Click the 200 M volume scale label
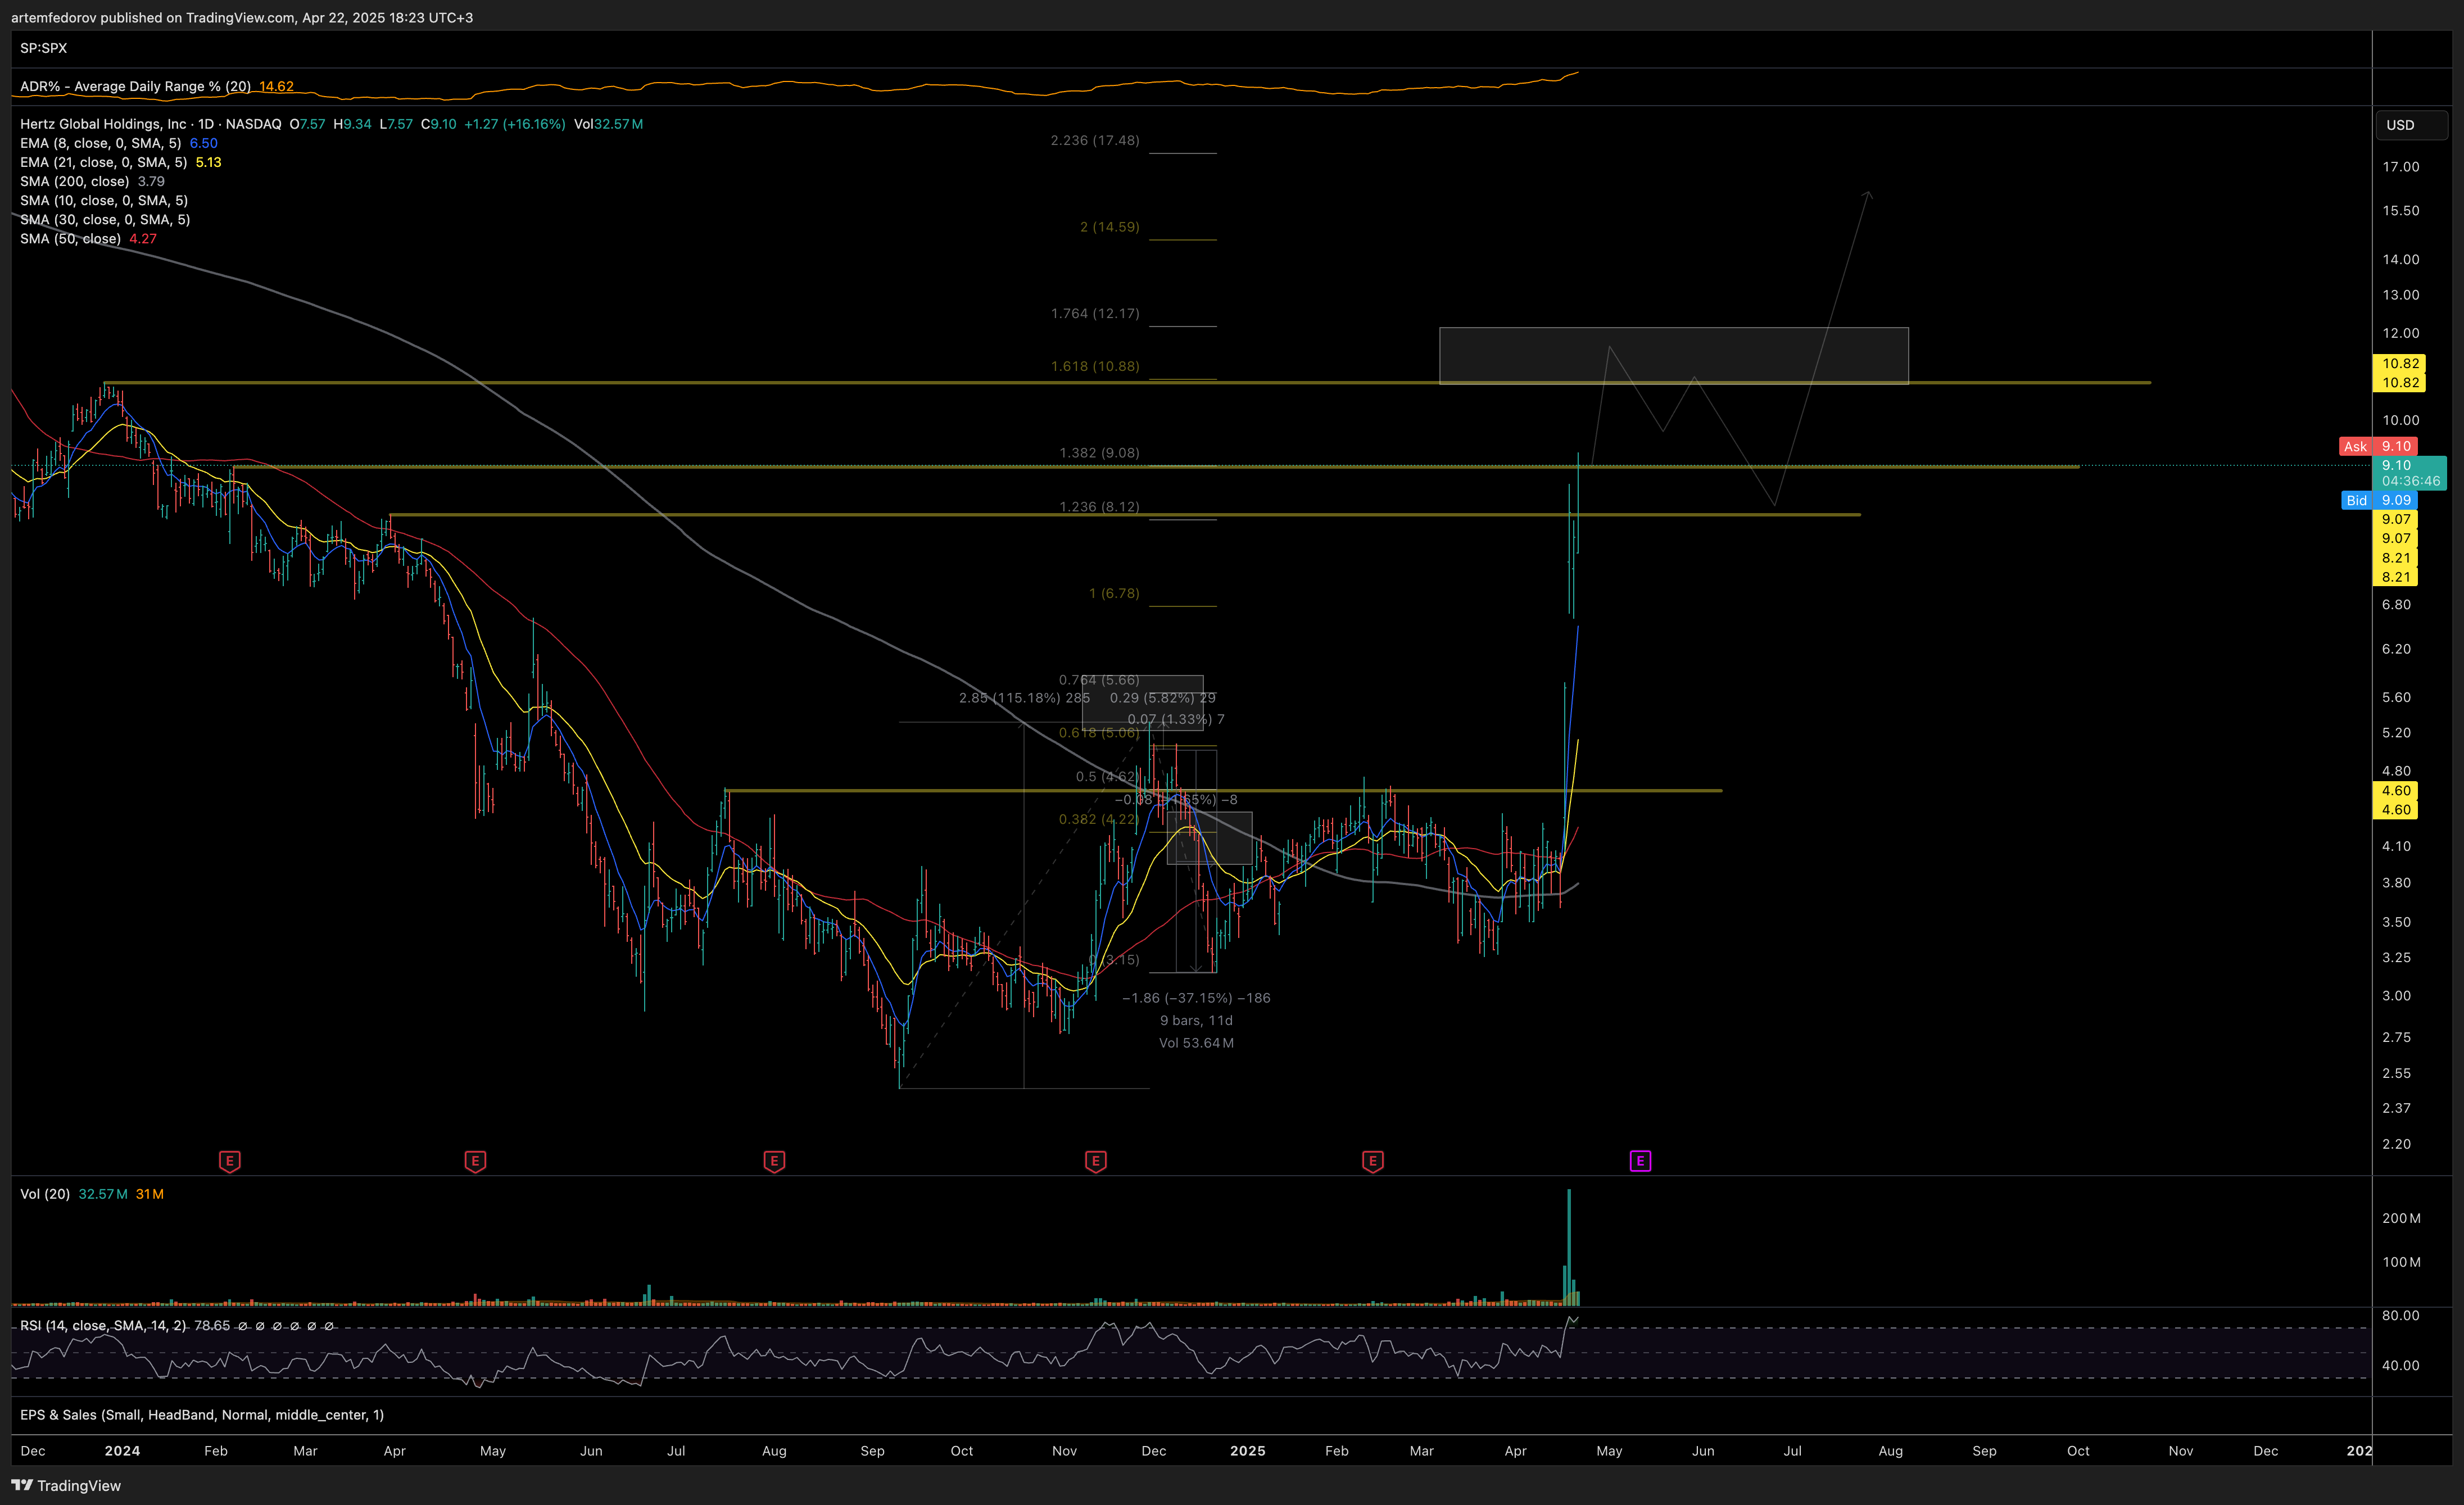 (2401, 1218)
